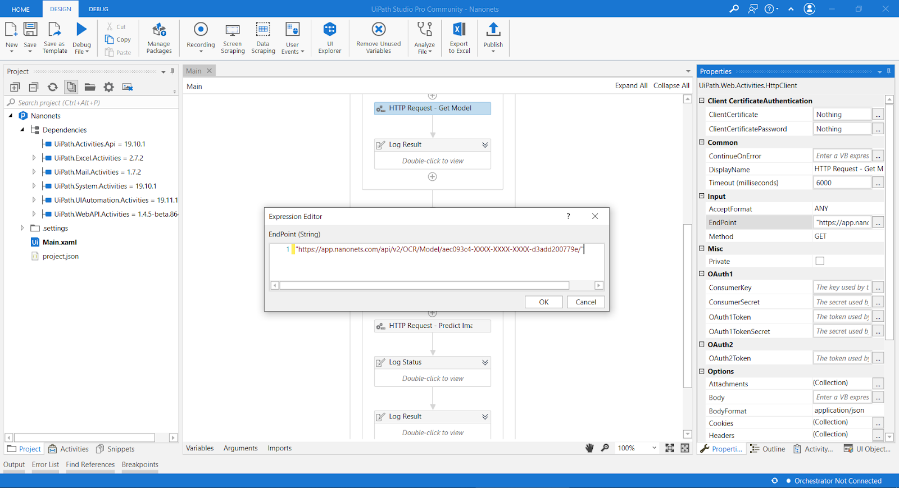Close the Main document tab
The width and height of the screenshot is (899, 488).
[209, 71]
